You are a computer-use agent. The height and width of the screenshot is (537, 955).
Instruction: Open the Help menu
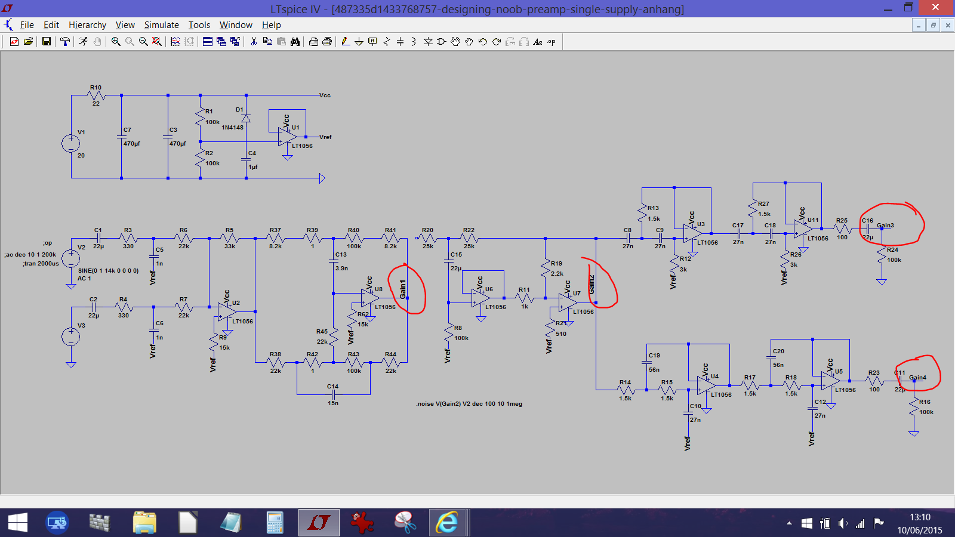tap(271, 25)
